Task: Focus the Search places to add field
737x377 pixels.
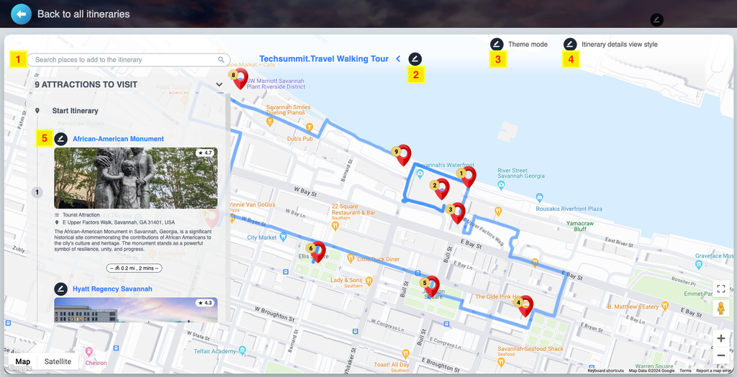Action: (128, 60)
